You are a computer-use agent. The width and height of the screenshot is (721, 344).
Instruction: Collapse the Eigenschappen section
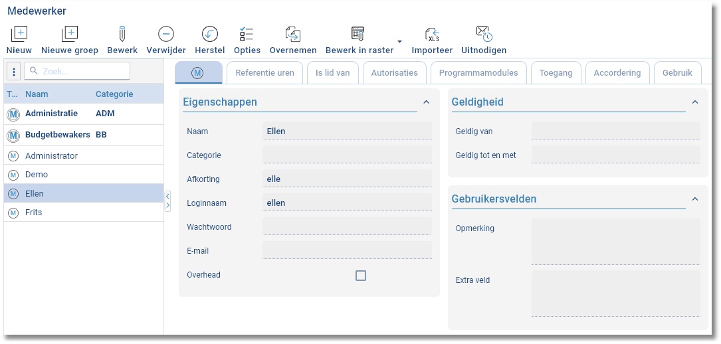(x=426, y=102)
